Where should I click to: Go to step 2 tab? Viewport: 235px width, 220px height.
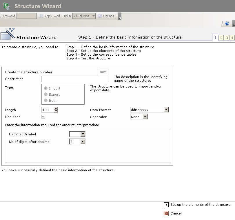pyautogui.click(x=221, y=38)
